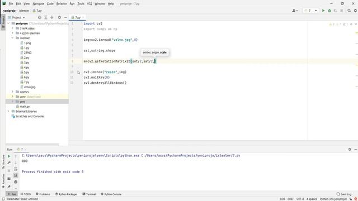Expand External Libraries node
The height and width of the screenshot is (201, 358).
(9, 111)
